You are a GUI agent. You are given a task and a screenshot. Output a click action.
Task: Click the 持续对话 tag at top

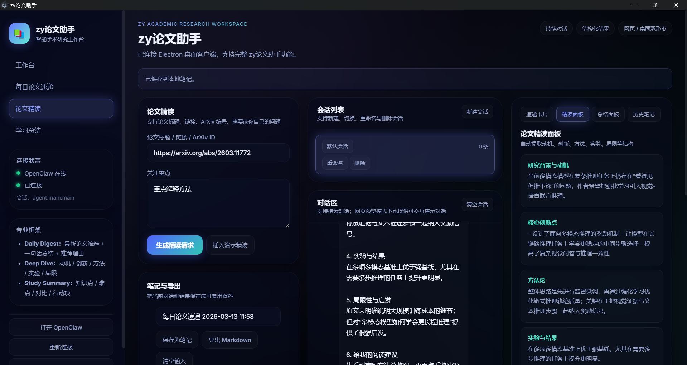tap(556, 29)
